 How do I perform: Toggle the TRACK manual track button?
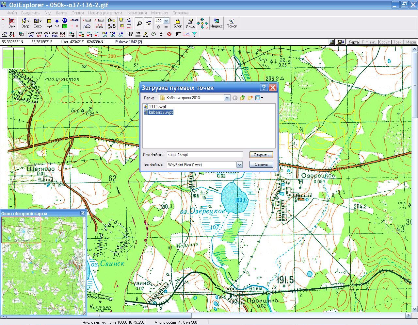pos(75,20)
